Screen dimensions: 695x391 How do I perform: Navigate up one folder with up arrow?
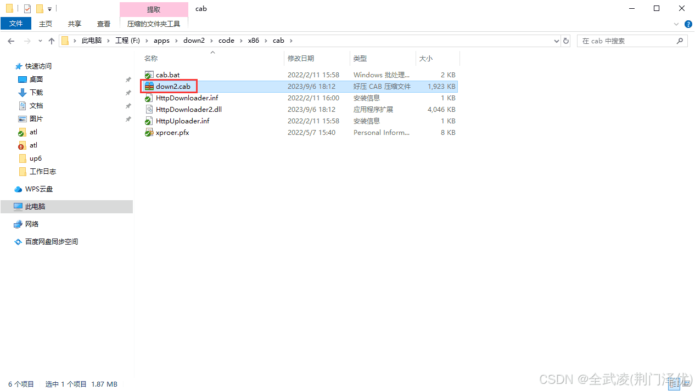click(52, 41)
